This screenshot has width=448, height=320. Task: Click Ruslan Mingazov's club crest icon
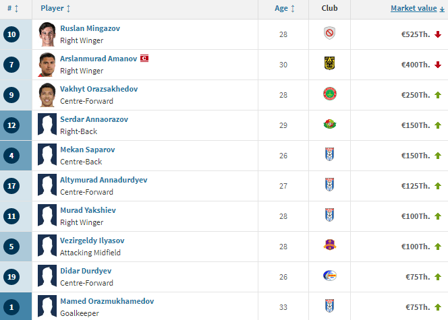(x=329, y=34)
